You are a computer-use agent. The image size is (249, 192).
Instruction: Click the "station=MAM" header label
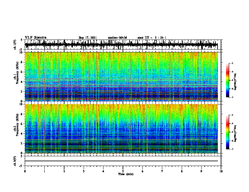coord(117,38)
